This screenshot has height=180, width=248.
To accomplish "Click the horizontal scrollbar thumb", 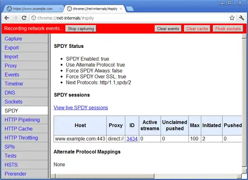I will click(x=105, y=176).
